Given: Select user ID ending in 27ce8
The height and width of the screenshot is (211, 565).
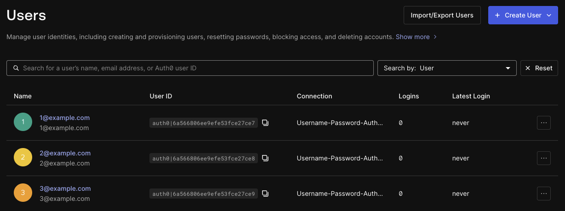Looking at the screenshot, I should [x=204, y=158].
